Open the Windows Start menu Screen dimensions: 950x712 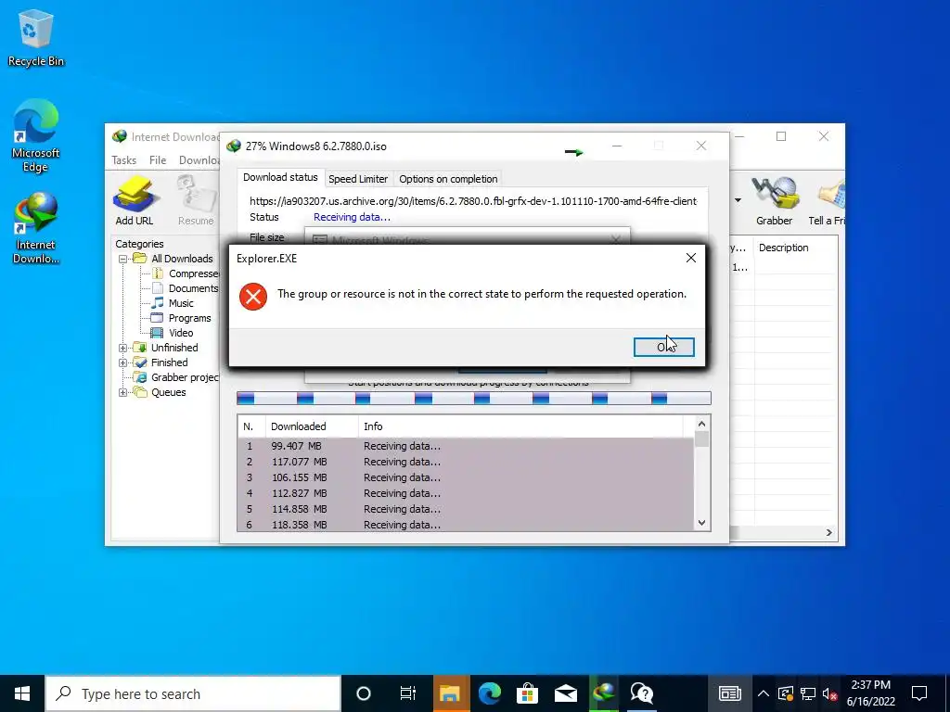pos(22,693)
